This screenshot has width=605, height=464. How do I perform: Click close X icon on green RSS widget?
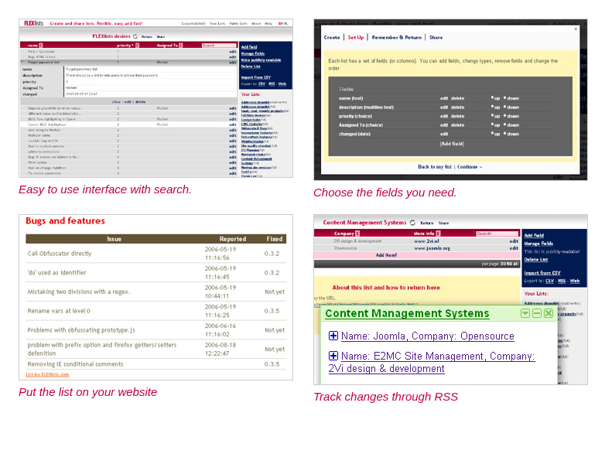tap(549, 313)
